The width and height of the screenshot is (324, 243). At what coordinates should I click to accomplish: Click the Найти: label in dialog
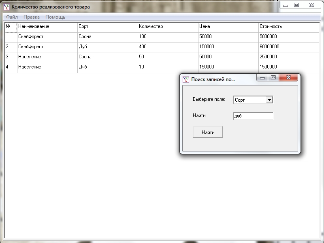pos(200,115)
